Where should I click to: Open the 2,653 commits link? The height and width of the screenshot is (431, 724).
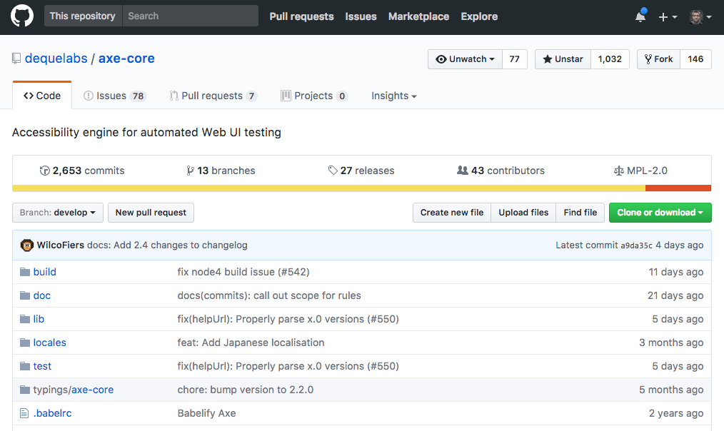[x=82, y=171]
